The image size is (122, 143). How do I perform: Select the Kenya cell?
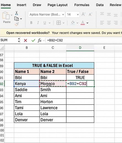point(27,84)
